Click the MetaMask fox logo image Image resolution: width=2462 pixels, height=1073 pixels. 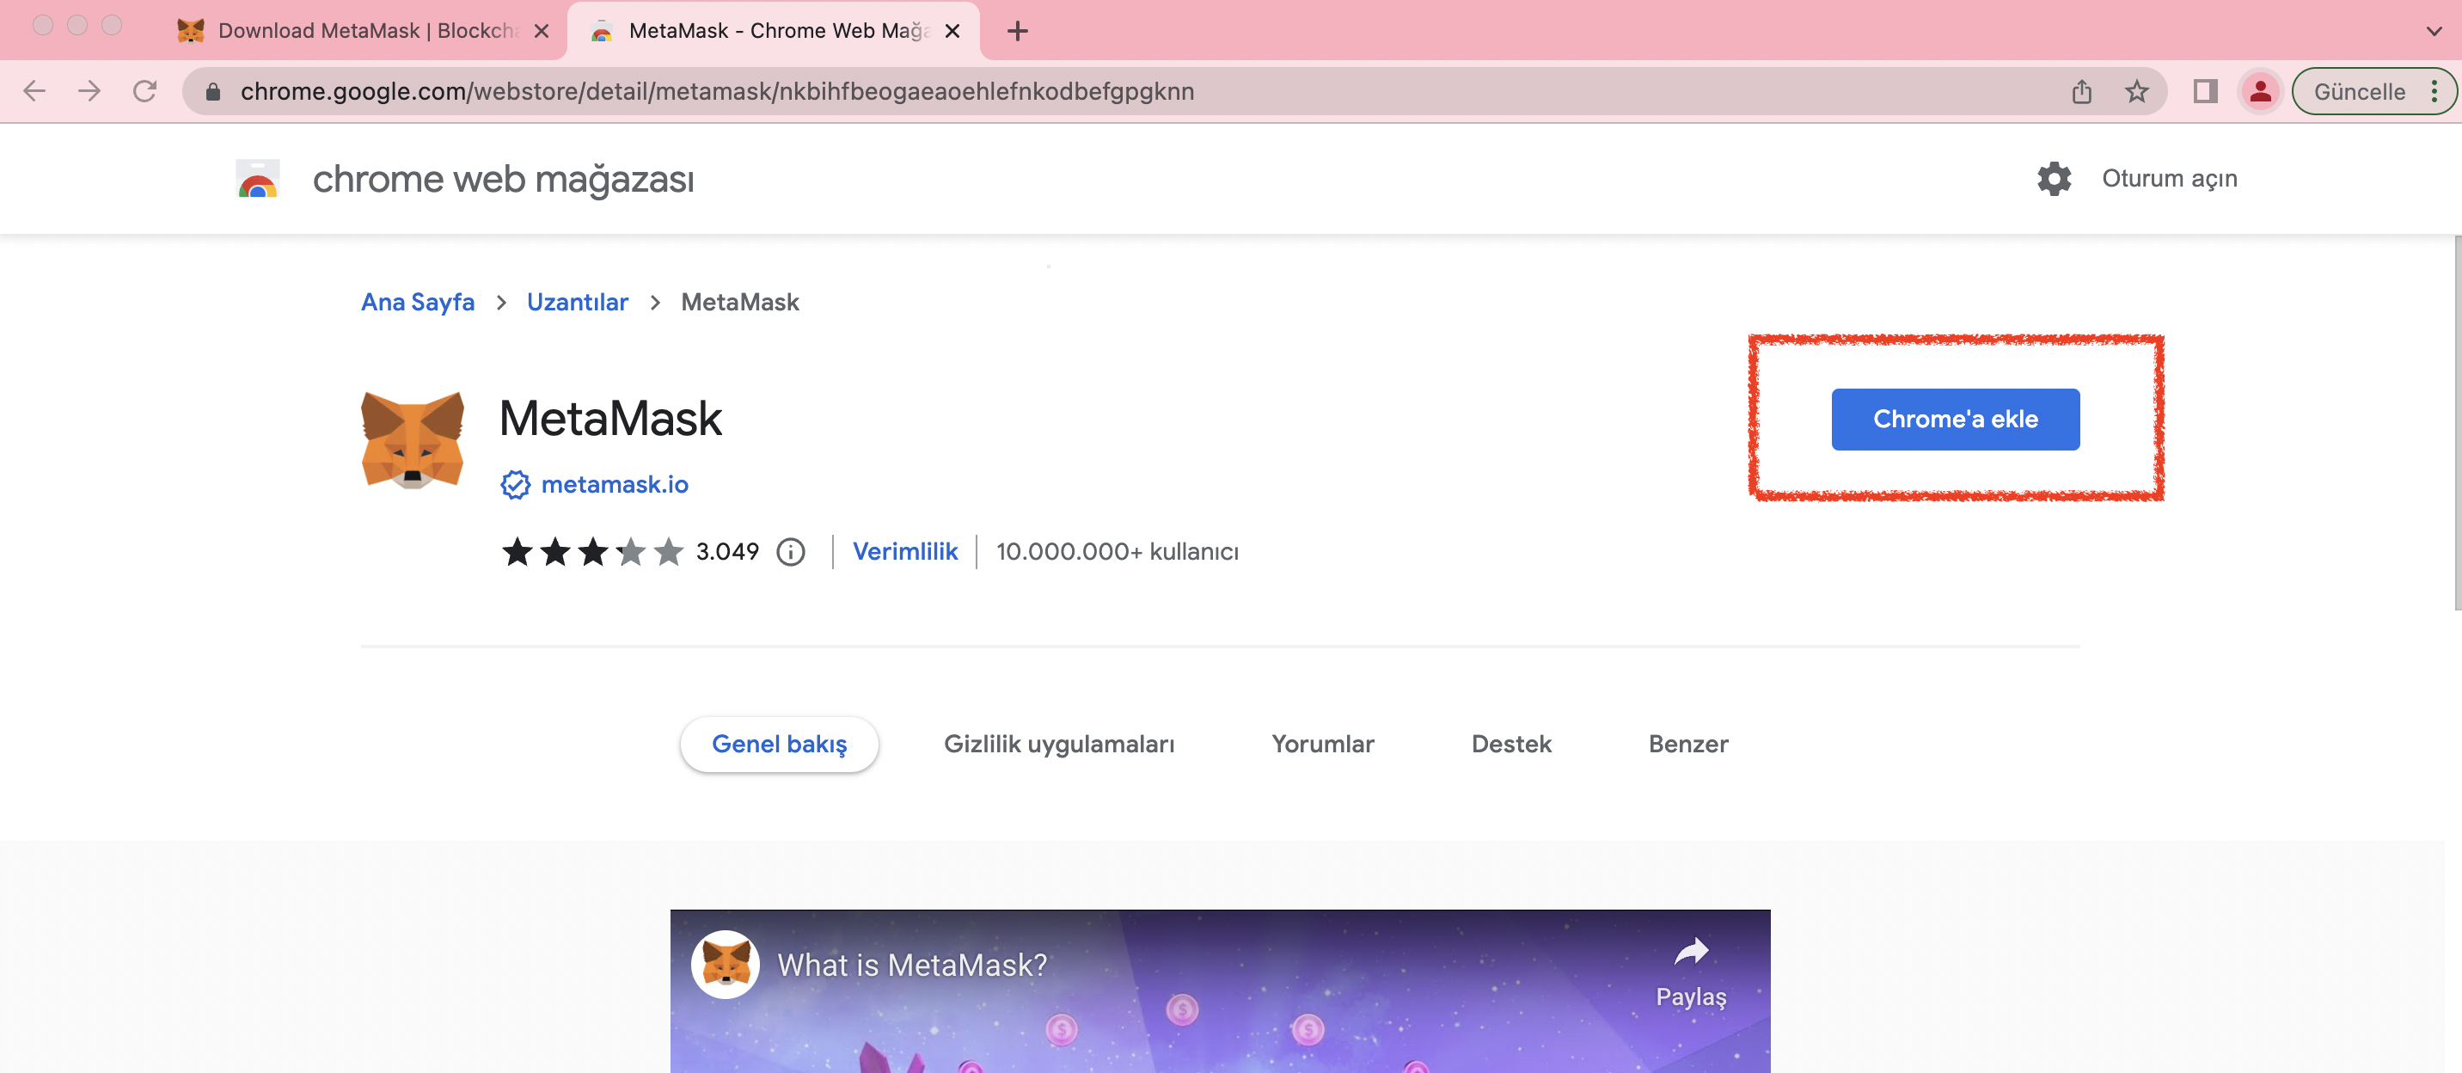[412, 439]
